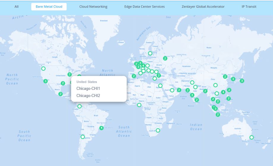Switch to Zenlayer Global Accelerator tab

[x=203, y=7]
